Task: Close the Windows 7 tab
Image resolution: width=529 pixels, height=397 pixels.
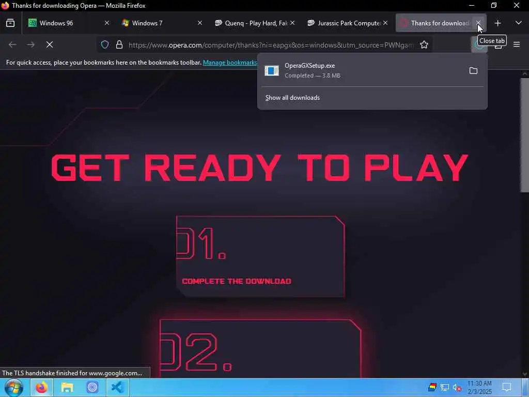Action: tap(200, 23)
